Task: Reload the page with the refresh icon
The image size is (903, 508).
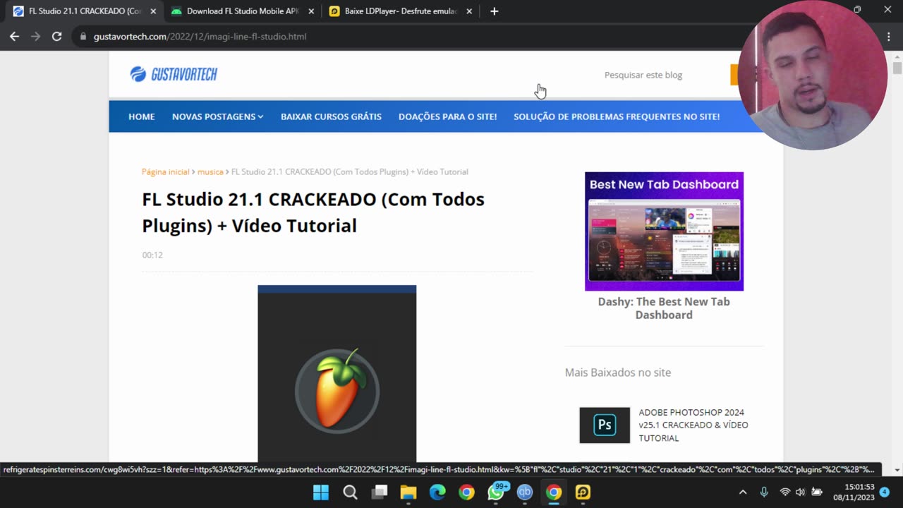Action: pos(56,36)
